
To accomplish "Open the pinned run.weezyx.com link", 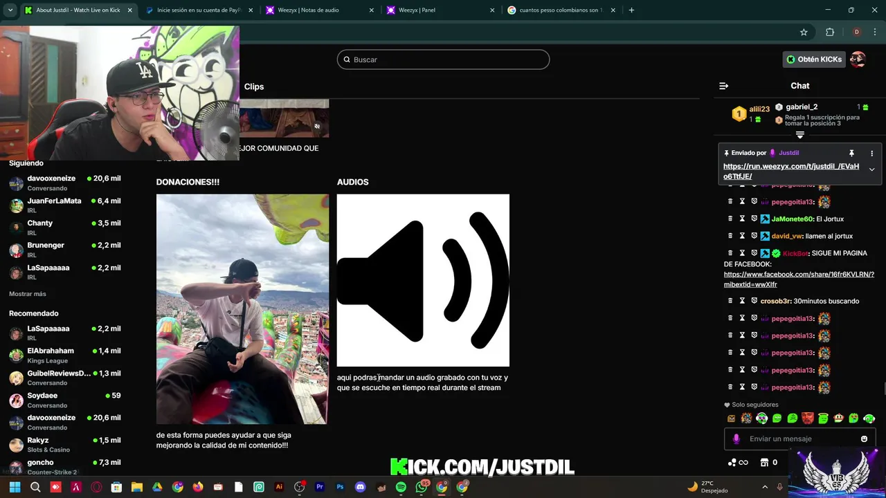I will [x=791, y=171].
